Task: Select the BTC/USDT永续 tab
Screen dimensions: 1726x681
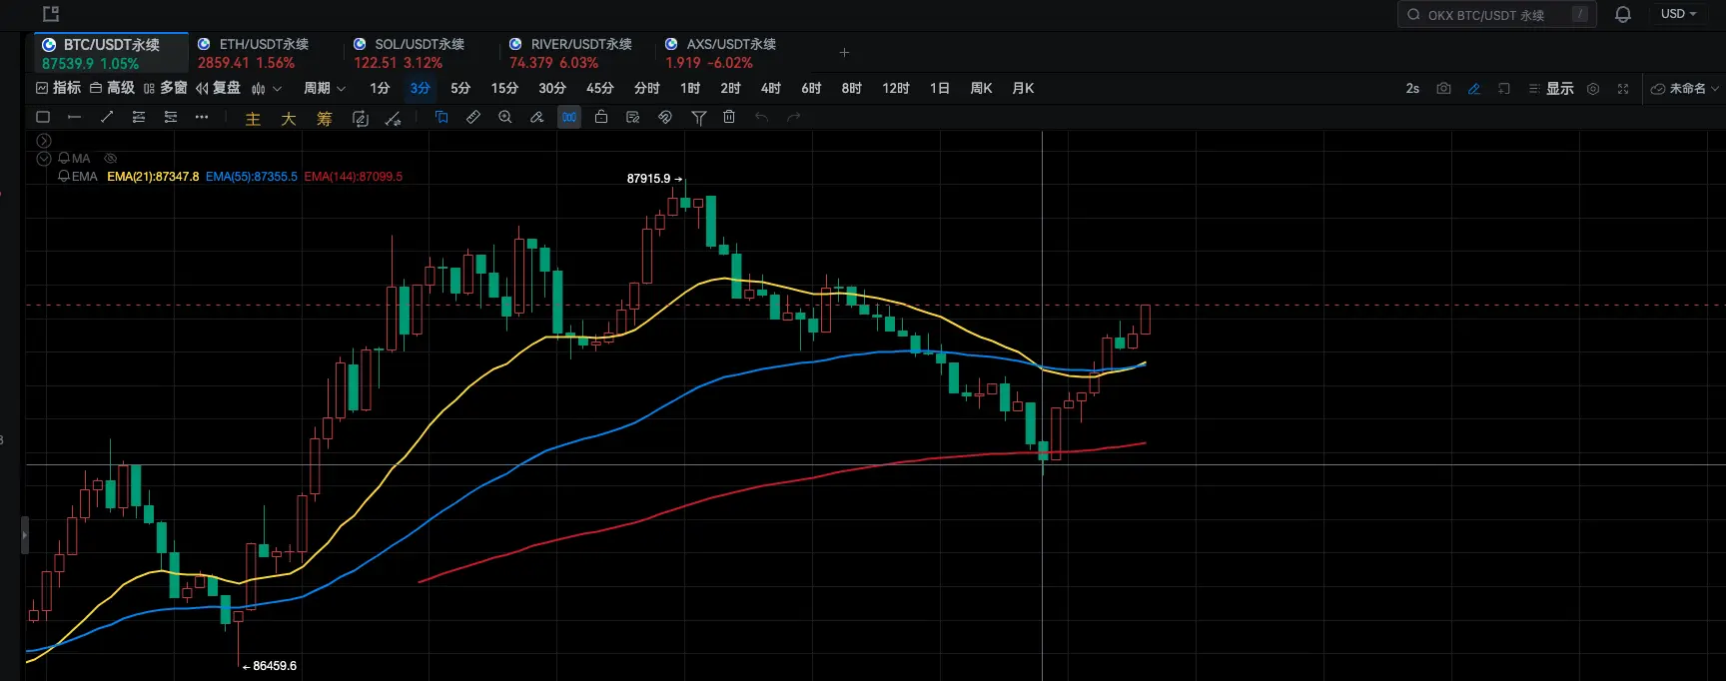Action: coord(111,53)
